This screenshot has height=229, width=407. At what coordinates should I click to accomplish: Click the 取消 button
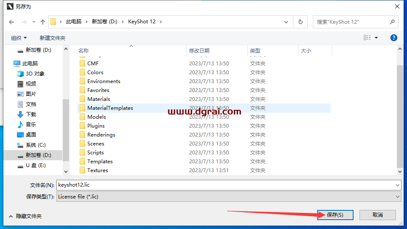coord(378,215)
